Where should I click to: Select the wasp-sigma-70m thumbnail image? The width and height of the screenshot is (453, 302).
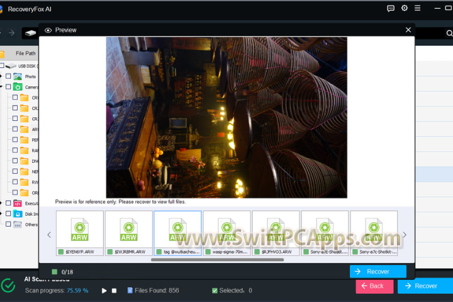[x=226, y=229]
